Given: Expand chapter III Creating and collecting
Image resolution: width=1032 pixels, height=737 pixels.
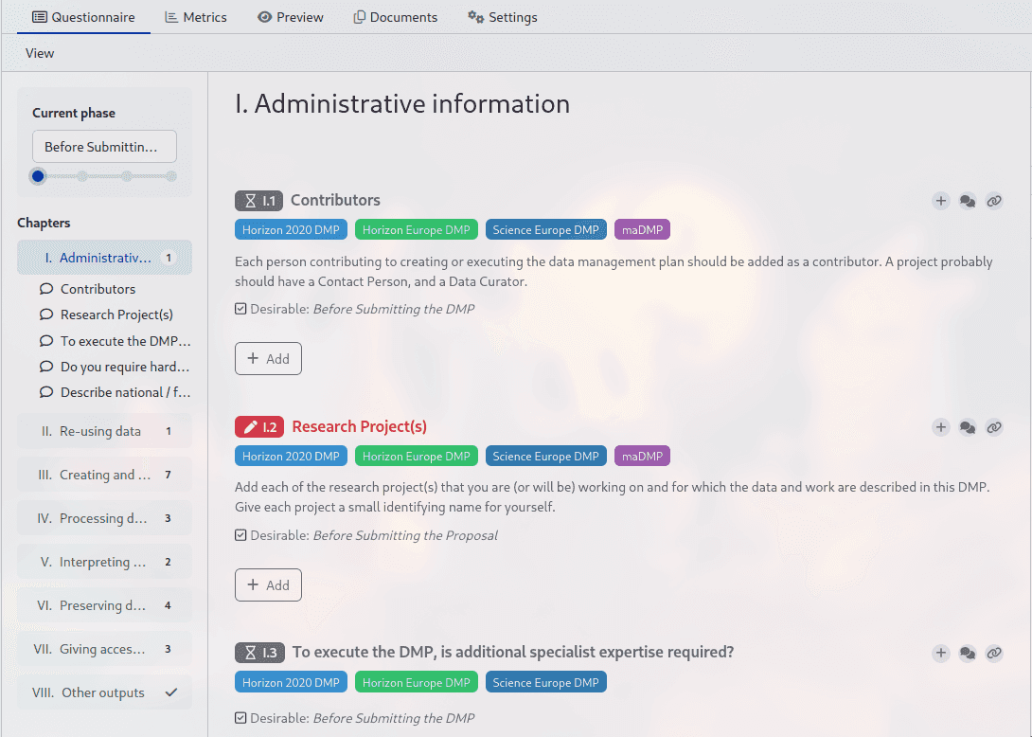Looking at the screenshot, I should pyautogui.click(x=105, y=475).
